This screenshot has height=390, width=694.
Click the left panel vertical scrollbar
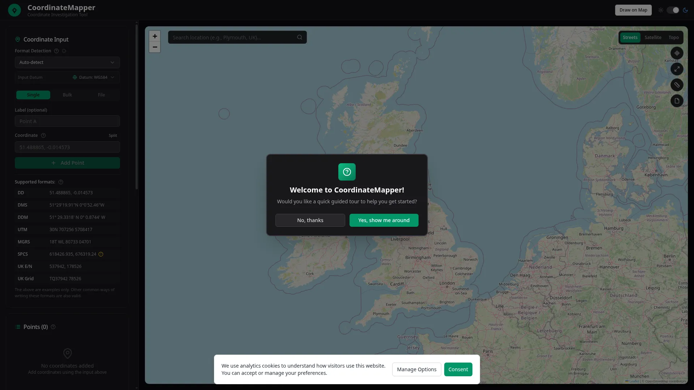click(x=137, y=107)
